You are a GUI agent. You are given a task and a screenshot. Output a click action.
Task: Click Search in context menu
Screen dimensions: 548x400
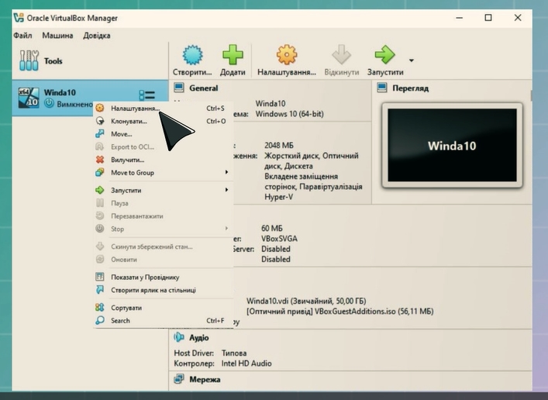coord(163,321)
